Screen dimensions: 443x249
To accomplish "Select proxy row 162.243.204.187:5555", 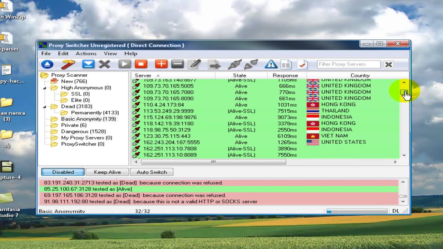I will pos(265,142).
